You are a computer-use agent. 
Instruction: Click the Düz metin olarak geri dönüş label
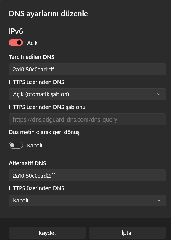(44, 132)
